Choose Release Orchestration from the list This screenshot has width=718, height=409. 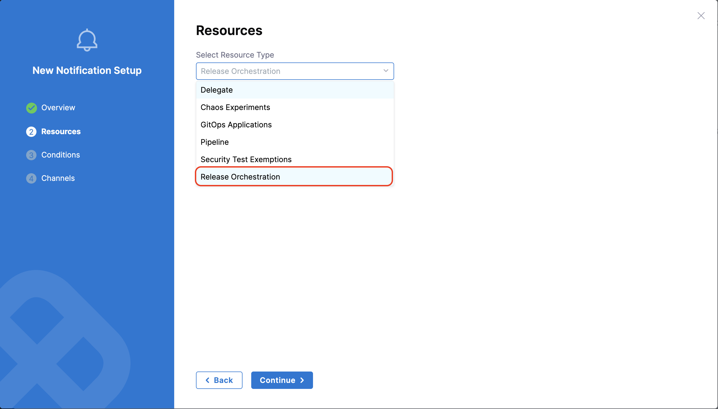(x=294, y=177)
